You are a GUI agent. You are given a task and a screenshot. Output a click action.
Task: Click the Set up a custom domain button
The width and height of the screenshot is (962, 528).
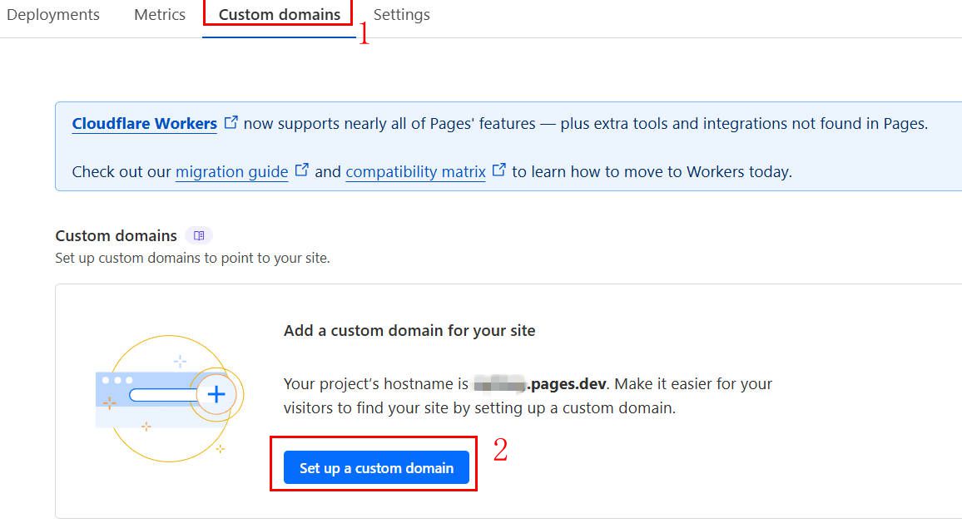(x=376, y=468)
